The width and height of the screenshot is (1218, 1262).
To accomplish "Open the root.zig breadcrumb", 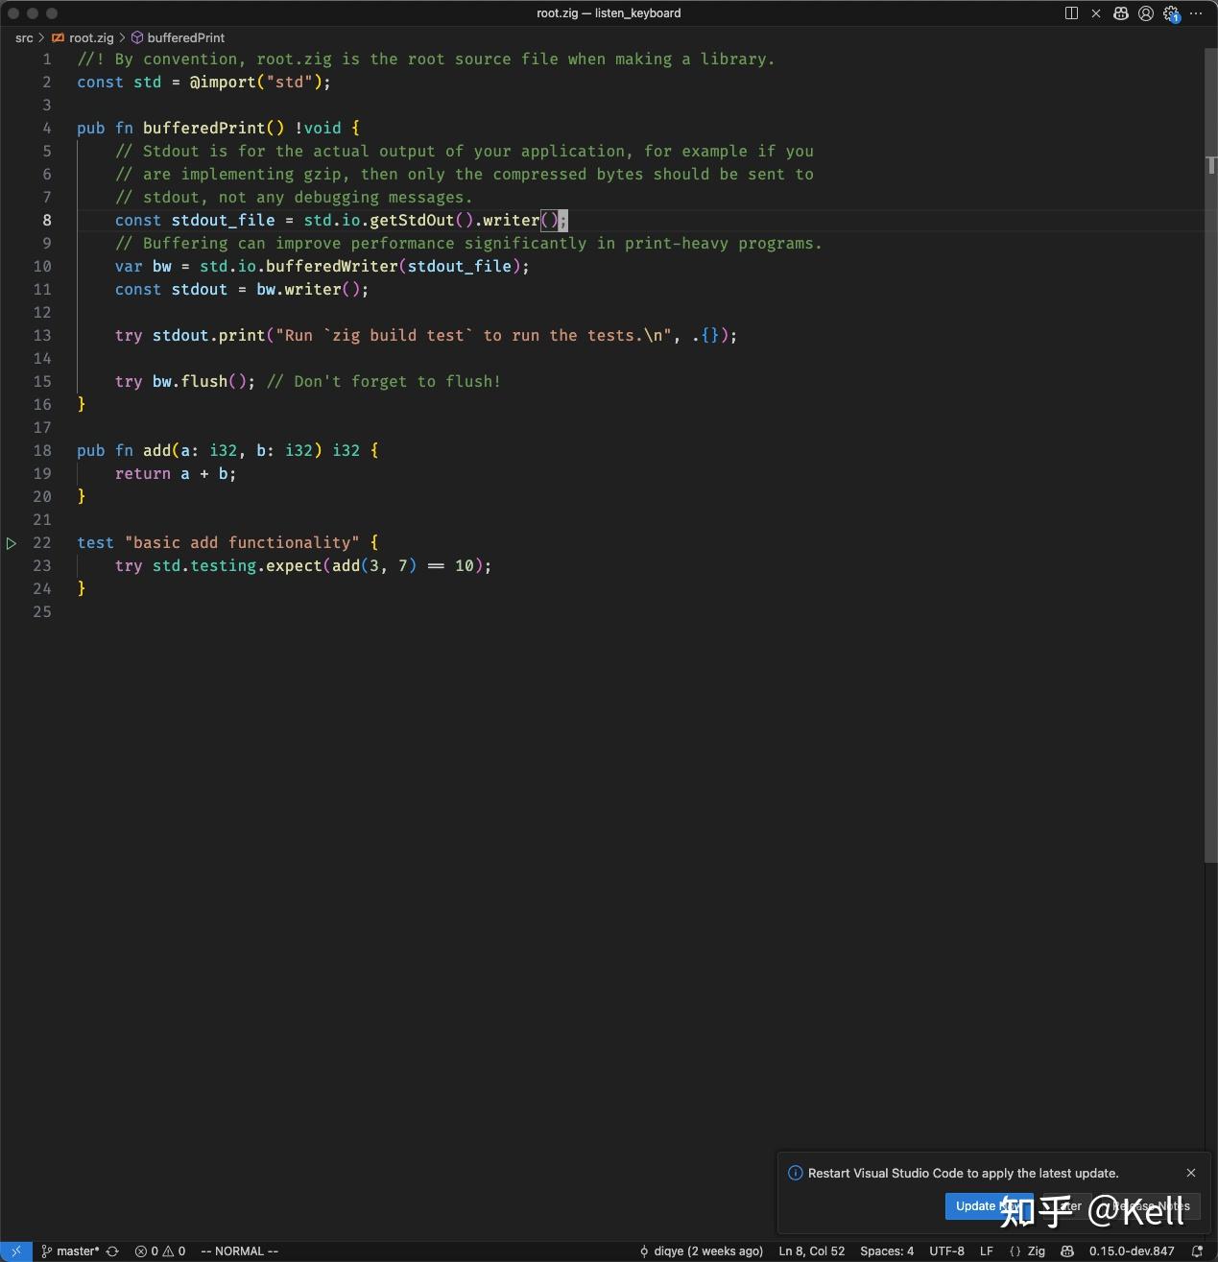I will tap(83, 37).
